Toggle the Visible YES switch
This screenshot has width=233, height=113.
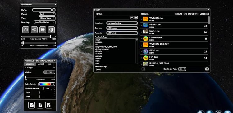click(x=49, y=72)
